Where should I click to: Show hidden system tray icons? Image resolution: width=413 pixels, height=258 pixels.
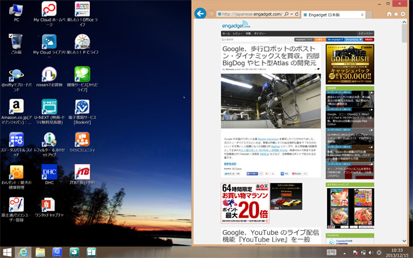click(x=344, y=253)
